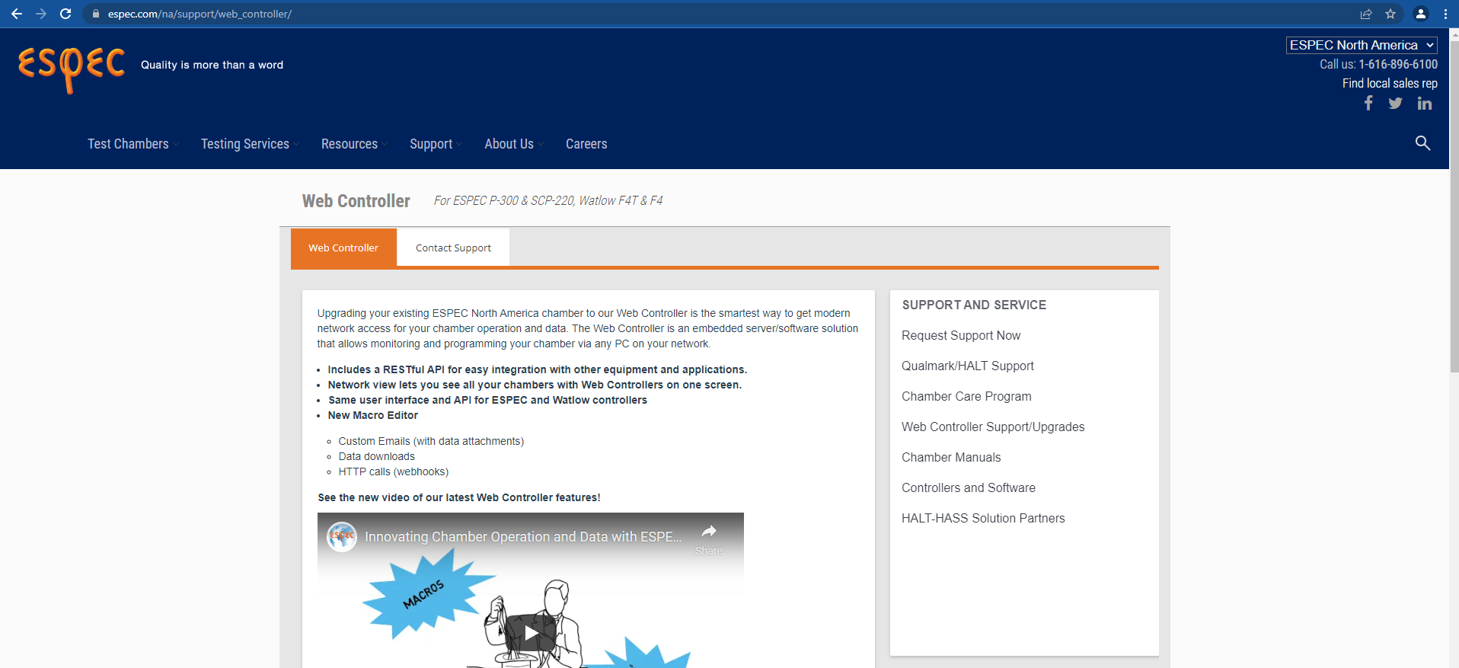
Task: Open the ESPEC Twitter page
Action: [1395, 103]
